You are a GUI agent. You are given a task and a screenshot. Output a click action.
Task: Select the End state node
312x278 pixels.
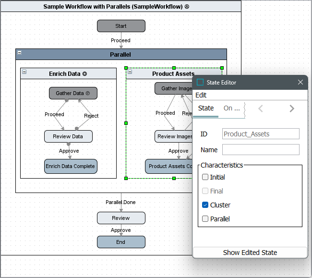pyautogui.click(x=121, y=242)
